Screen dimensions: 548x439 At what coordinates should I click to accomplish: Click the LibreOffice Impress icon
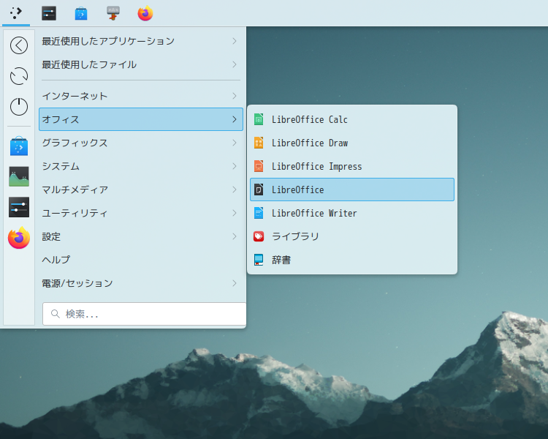click(259, 166)
